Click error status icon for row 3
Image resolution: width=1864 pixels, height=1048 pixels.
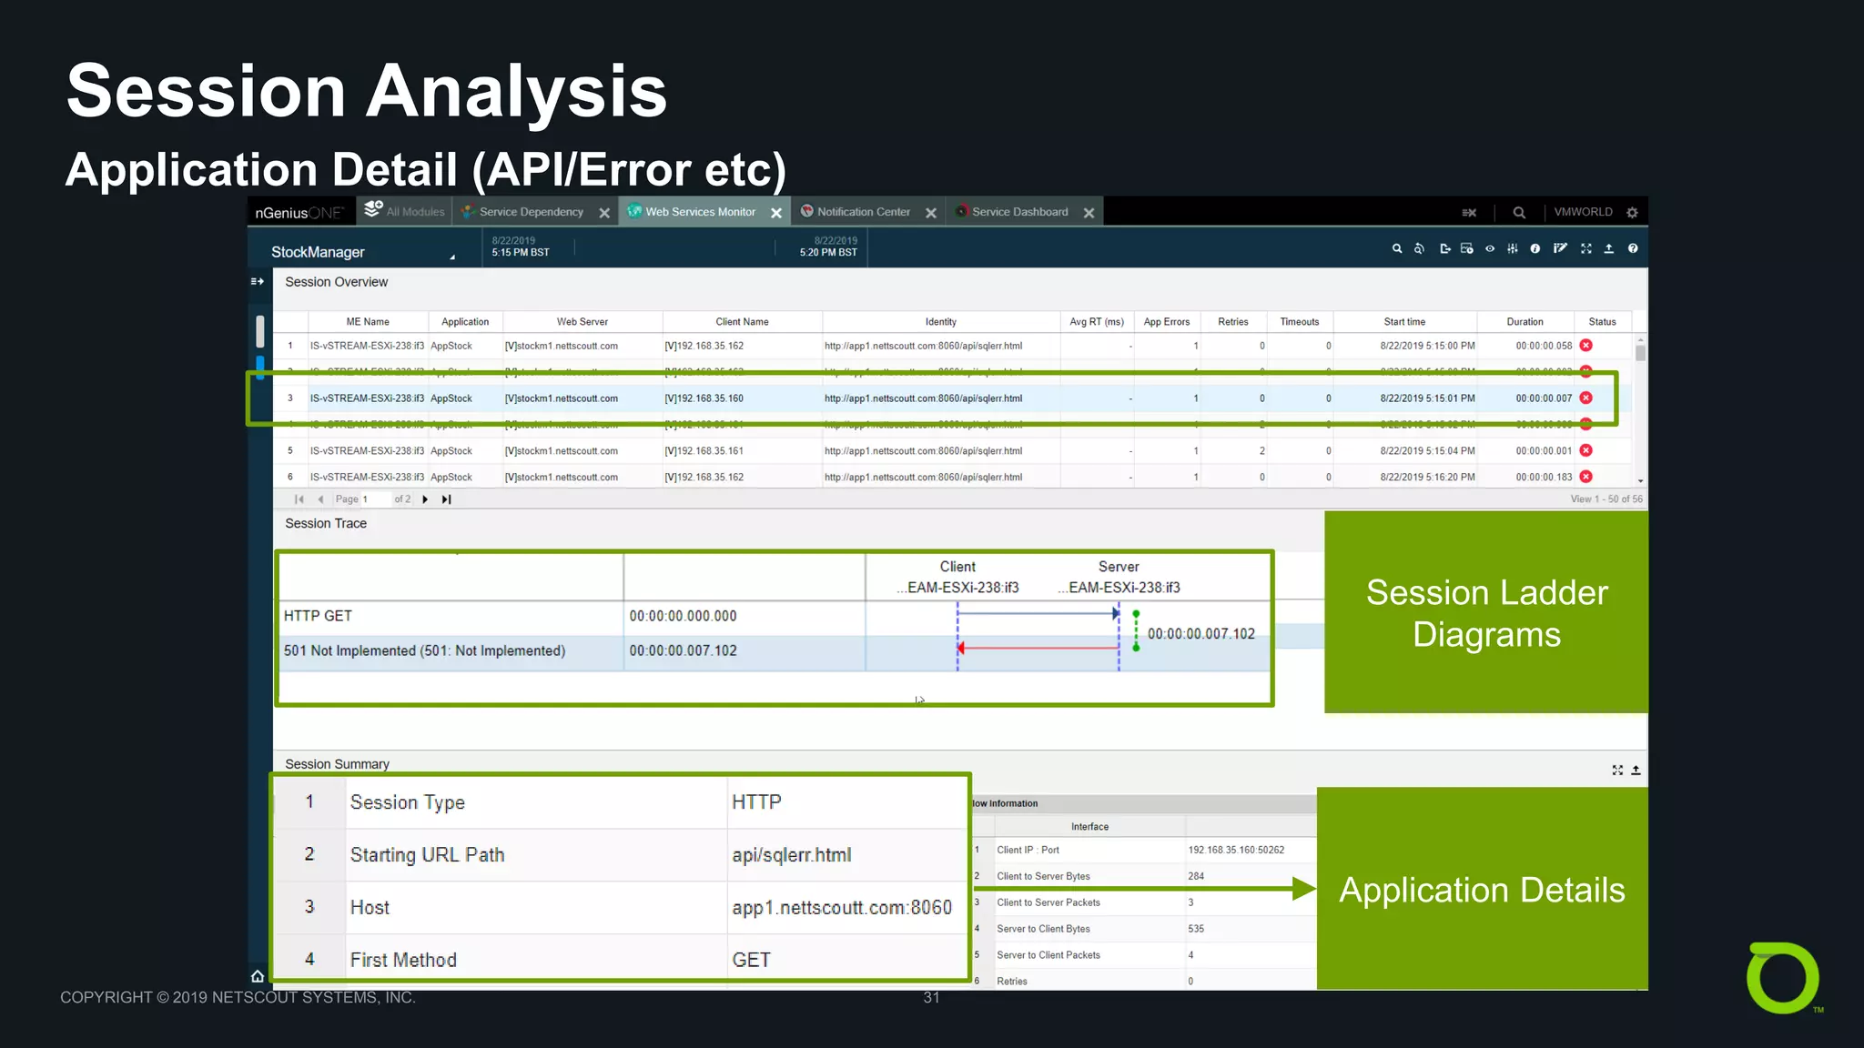(x=1585, y=398)
